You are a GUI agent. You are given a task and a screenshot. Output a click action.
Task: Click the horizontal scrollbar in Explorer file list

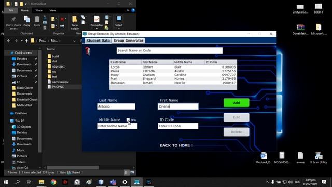pos(73,167)
